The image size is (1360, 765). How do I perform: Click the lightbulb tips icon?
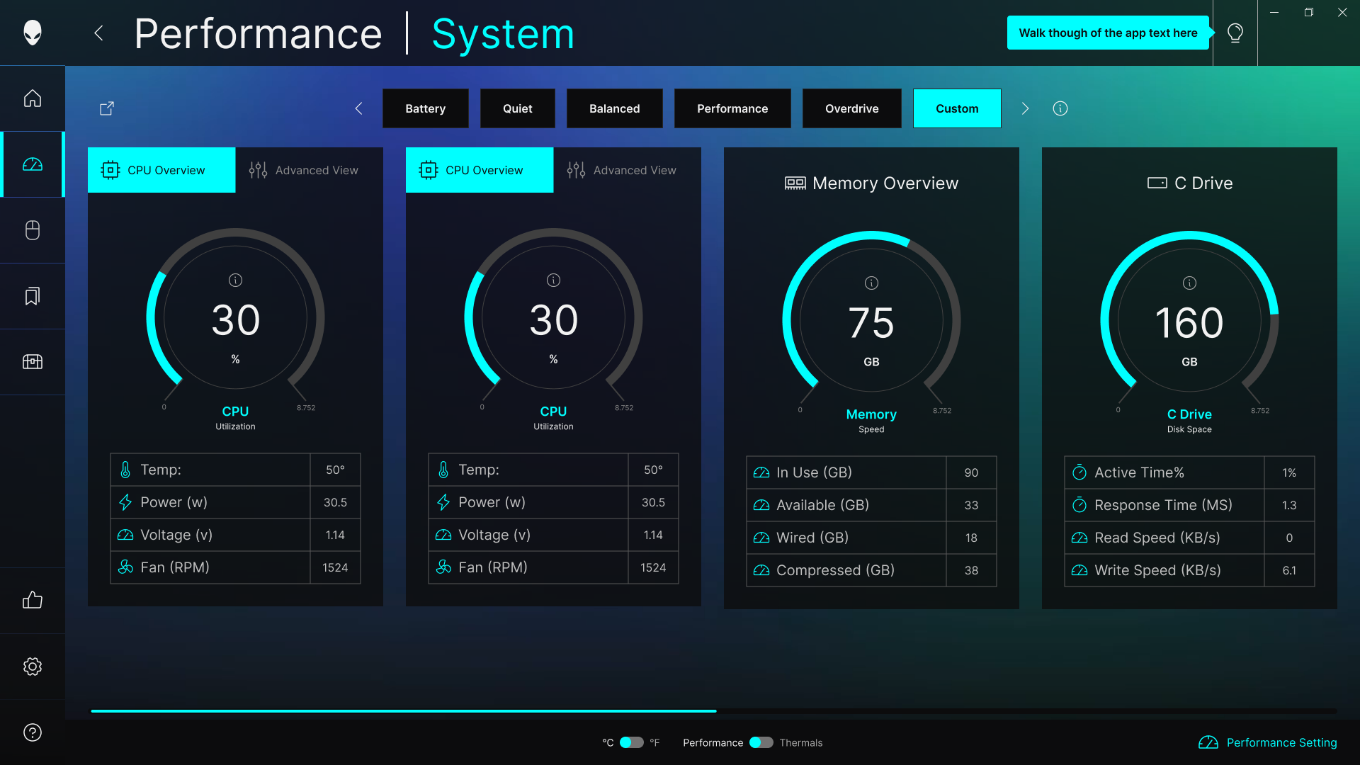pyautogui.click(x=1235, y=33)
